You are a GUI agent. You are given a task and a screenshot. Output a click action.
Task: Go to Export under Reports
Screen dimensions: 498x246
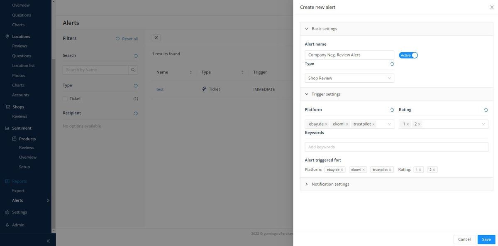pos(18,191)
